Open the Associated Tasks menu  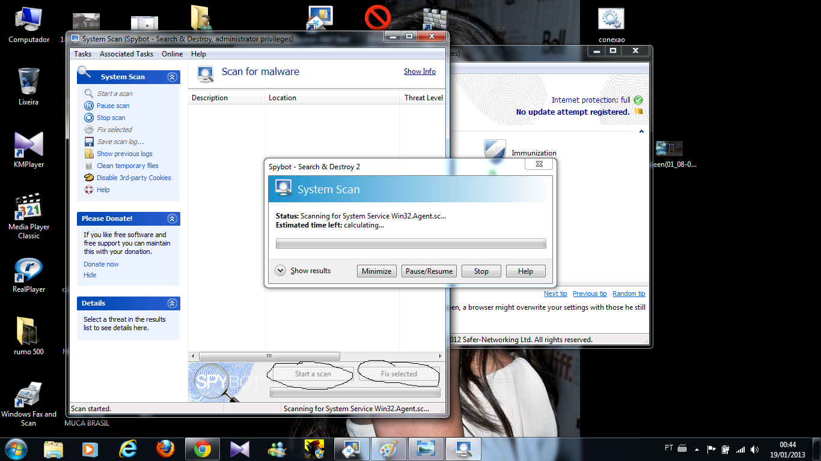(x=126, y=54)
